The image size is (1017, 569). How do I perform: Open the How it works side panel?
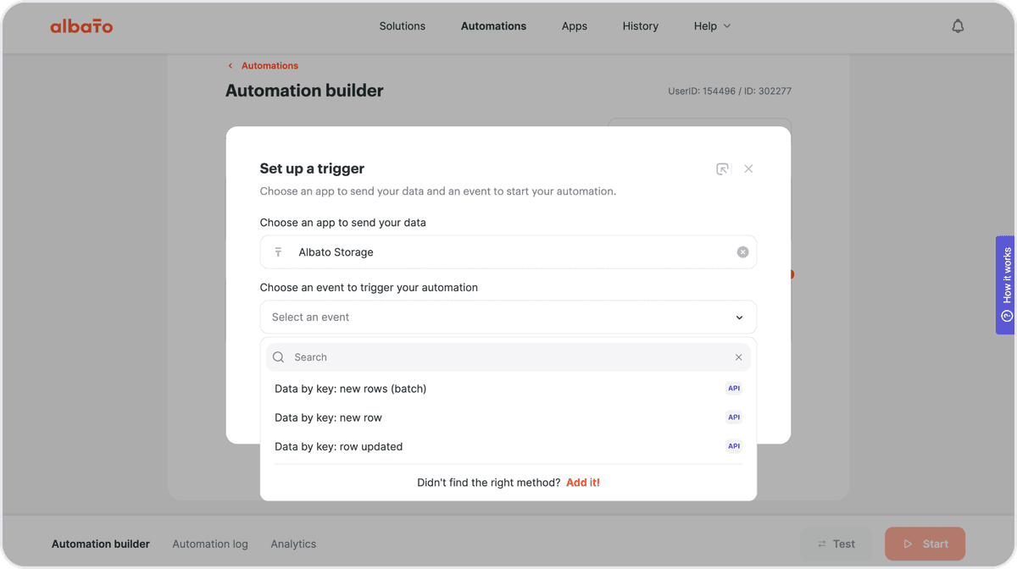click(1006, 284)
